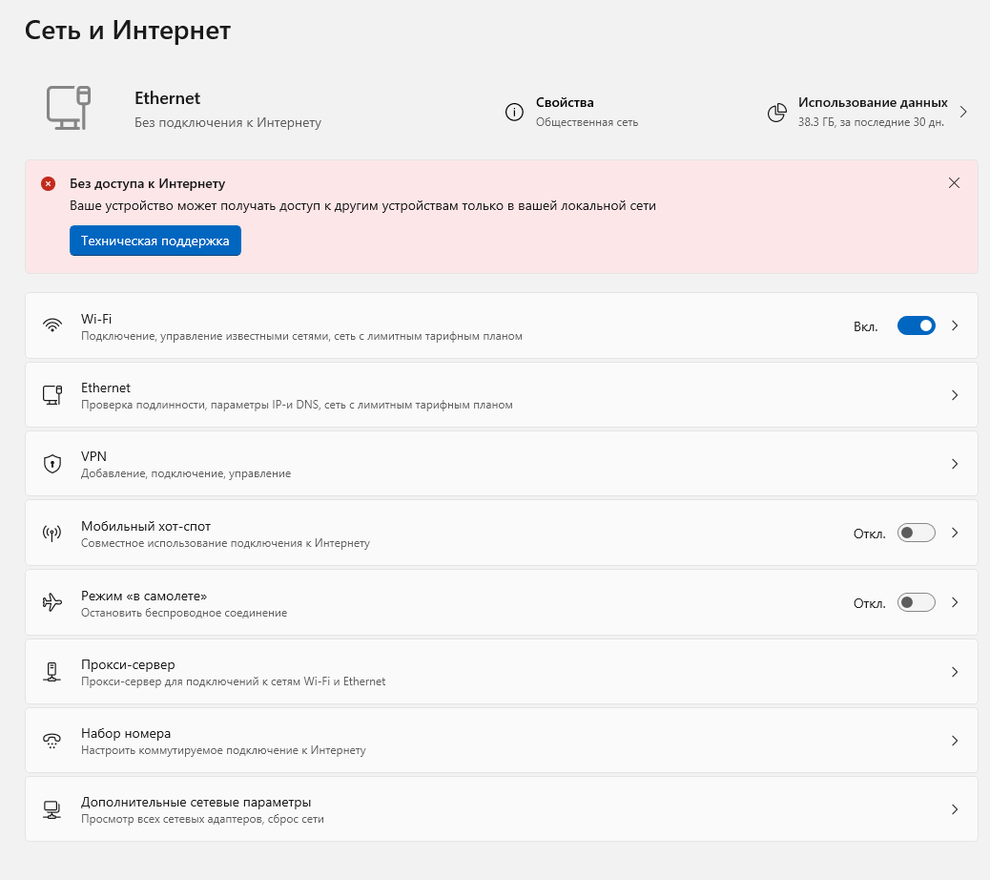Open Использование данных chevron arrow

(963, 112)
